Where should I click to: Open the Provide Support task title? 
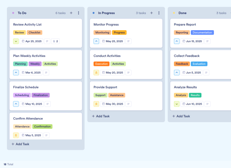click(x=105, y=87)
